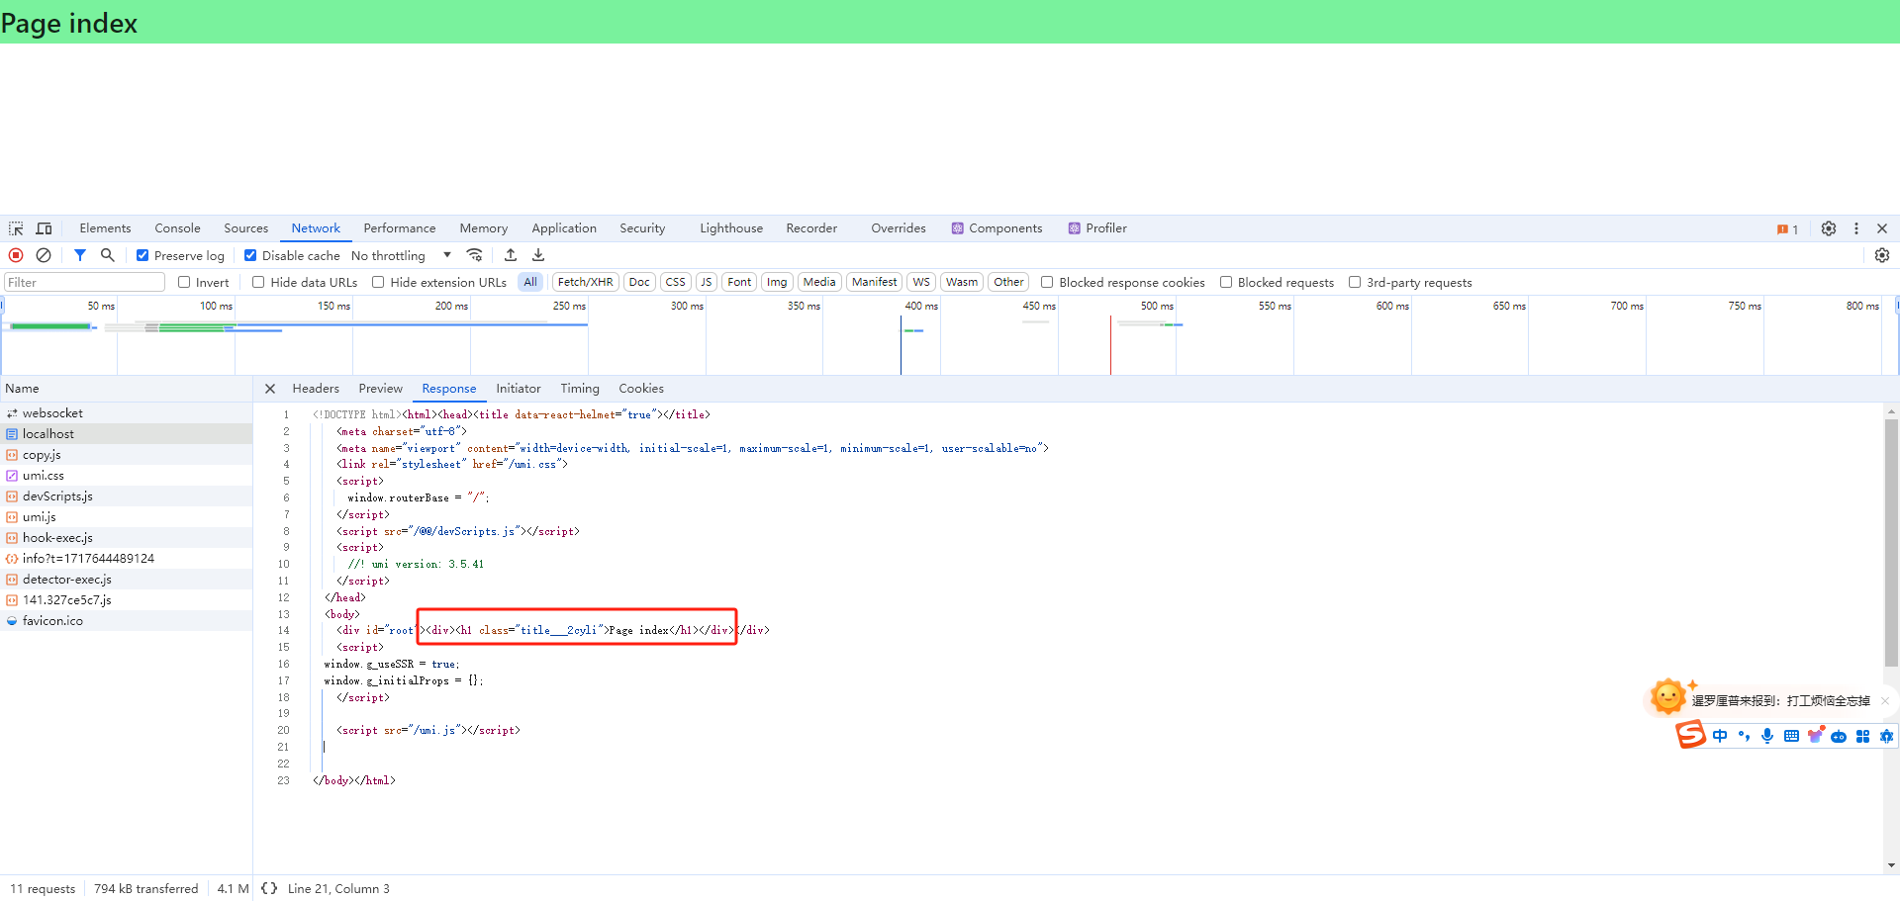Open the No throttling dropdown
1900x901 pixels.
[x=401, y=255]
